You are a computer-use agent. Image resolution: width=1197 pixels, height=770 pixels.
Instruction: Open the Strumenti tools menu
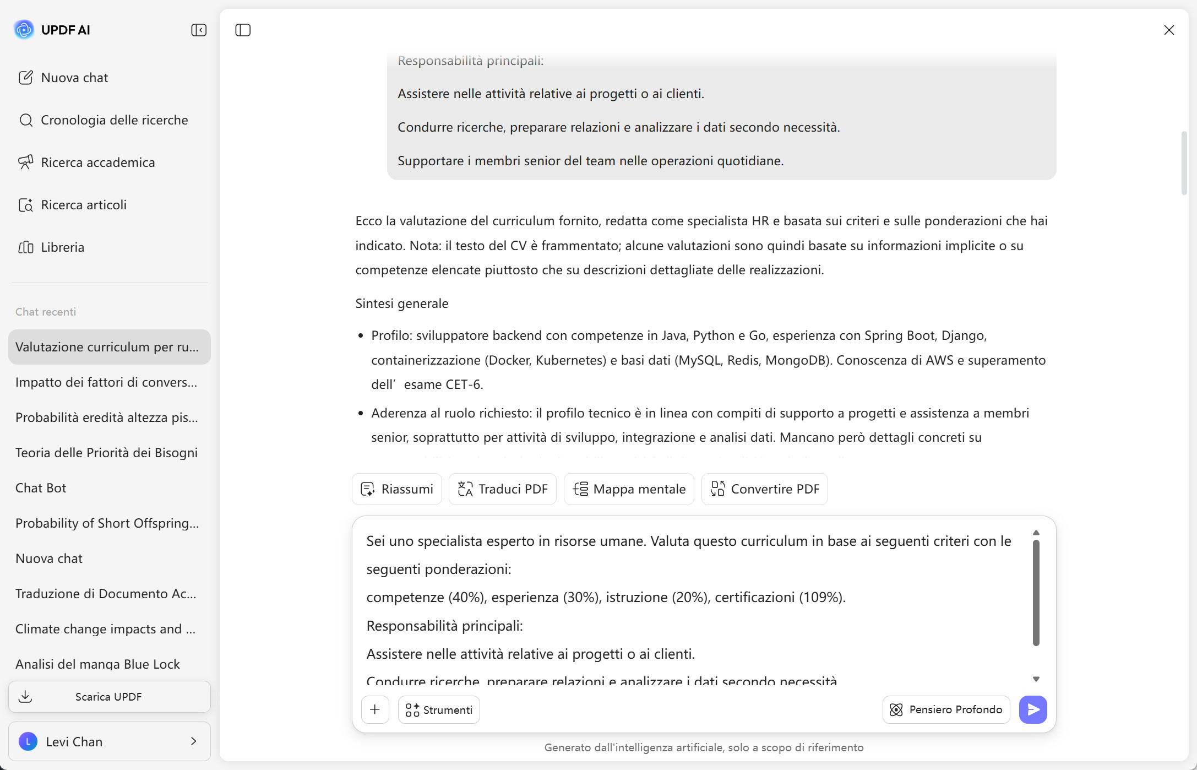(x=439, y=710)
